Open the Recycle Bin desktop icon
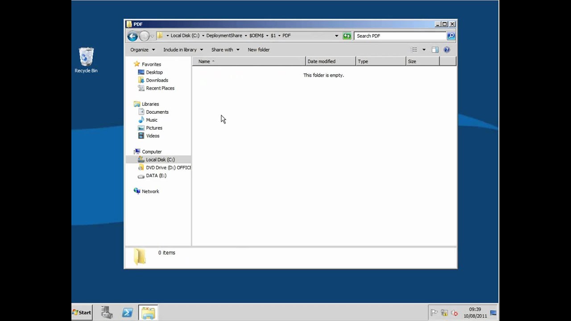The height and width of the screenshot is (321, 571). coord(86,60)
